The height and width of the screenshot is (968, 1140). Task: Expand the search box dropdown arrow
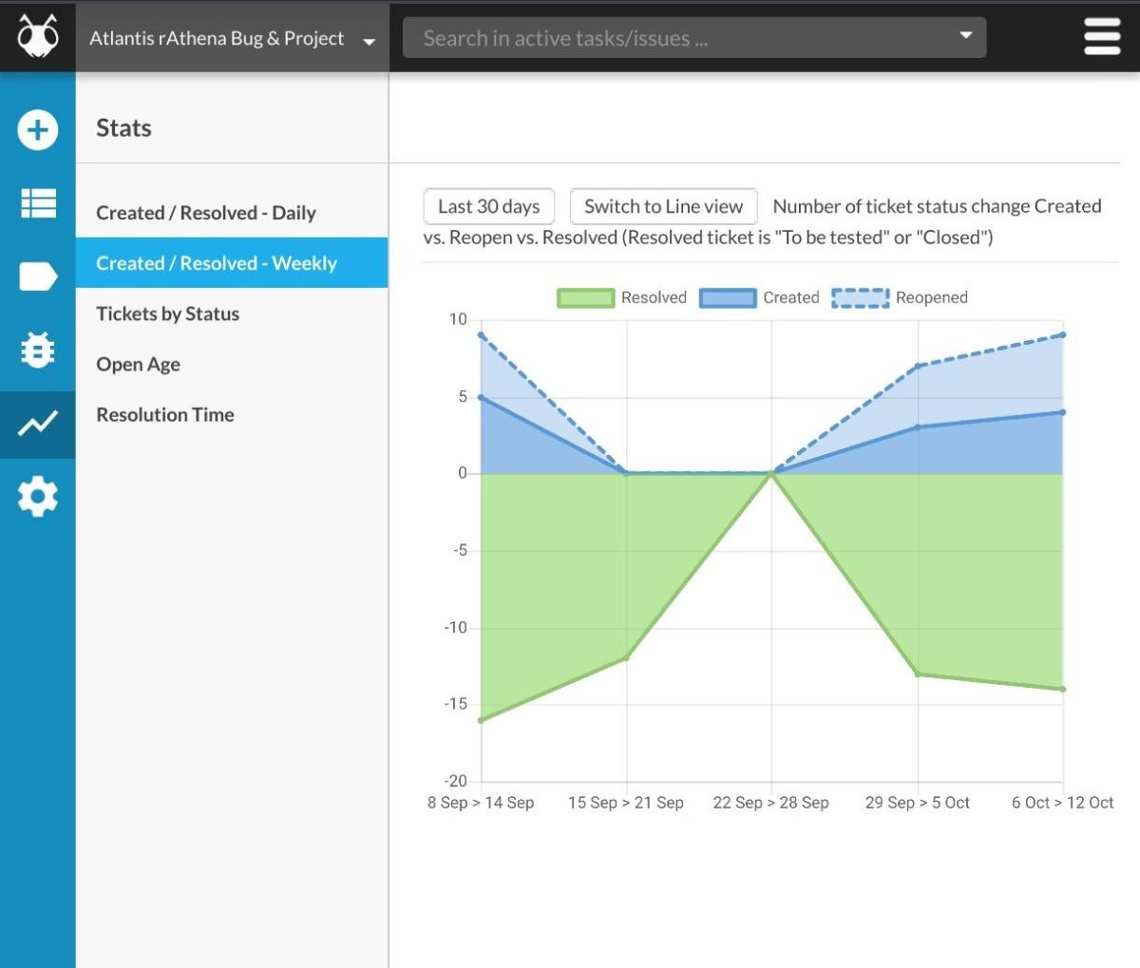click(x=965, y=36)
